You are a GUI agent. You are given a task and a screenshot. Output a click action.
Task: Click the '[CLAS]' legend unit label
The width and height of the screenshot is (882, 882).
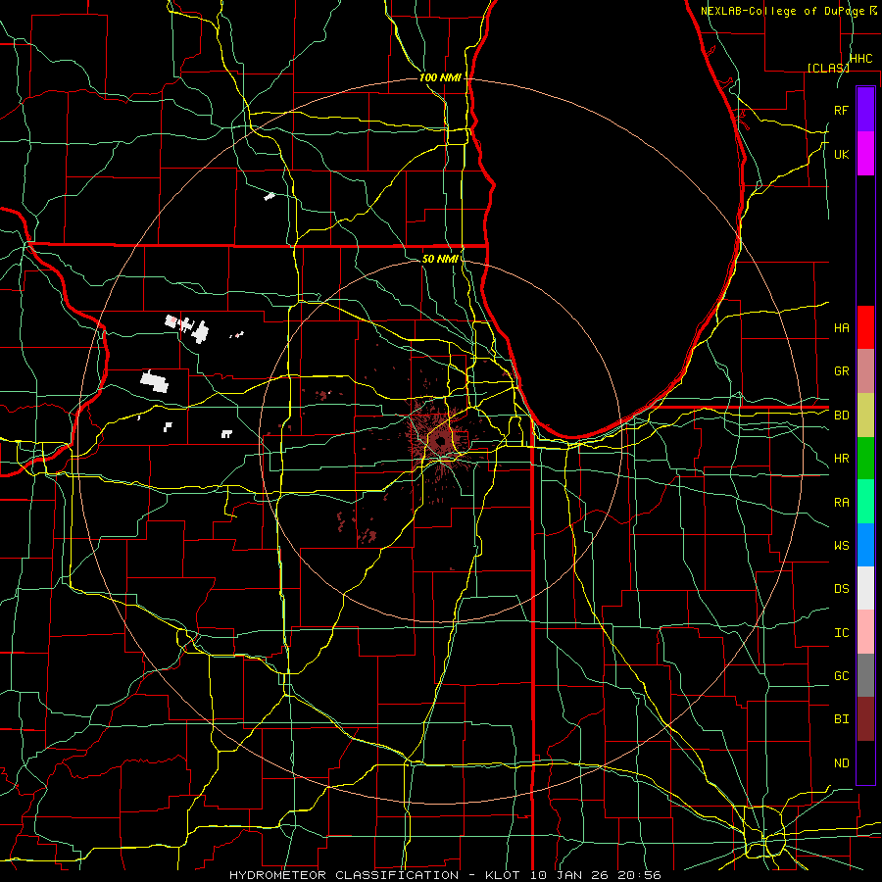[x=828, y=68]
